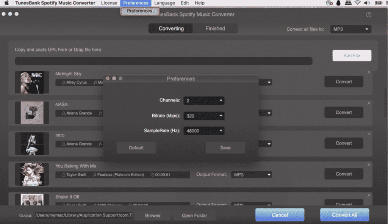Screen dimensions: 388x224
Task: Click the Add File button
Action: click(352, 55)
